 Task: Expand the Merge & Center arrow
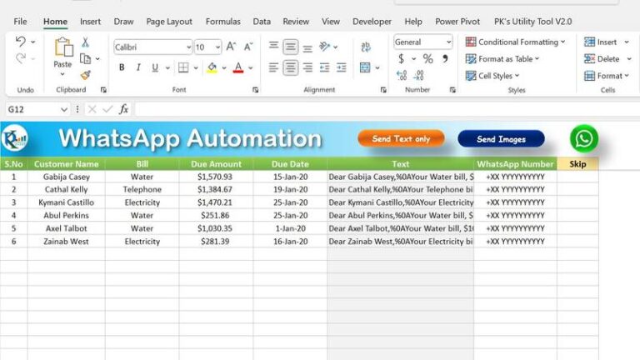(x=377, y=67)
